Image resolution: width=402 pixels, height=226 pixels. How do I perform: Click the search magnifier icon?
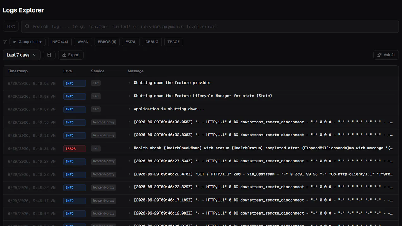point(28,27)
